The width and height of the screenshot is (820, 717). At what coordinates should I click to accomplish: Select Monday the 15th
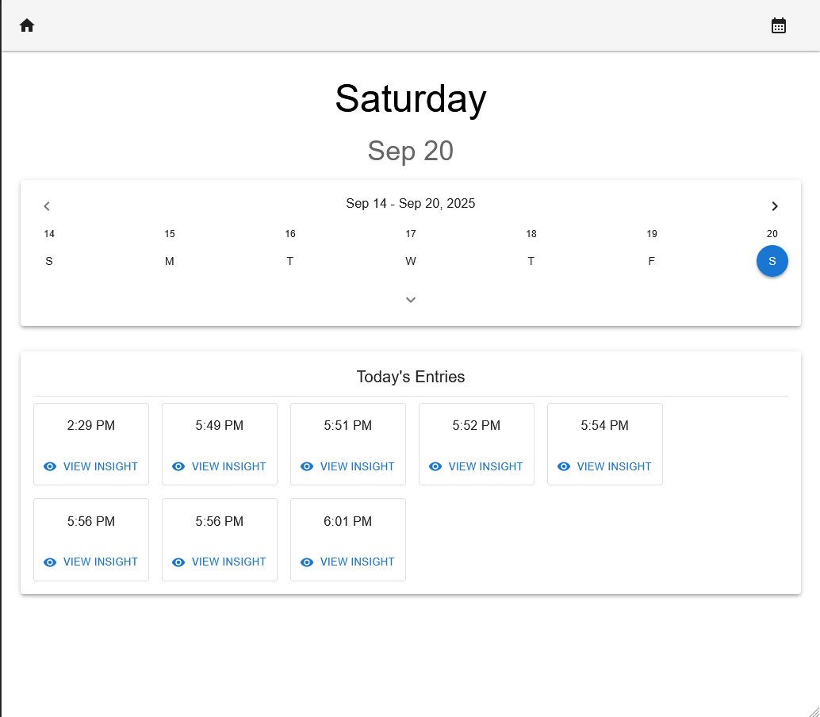click(x=170, y=261)
